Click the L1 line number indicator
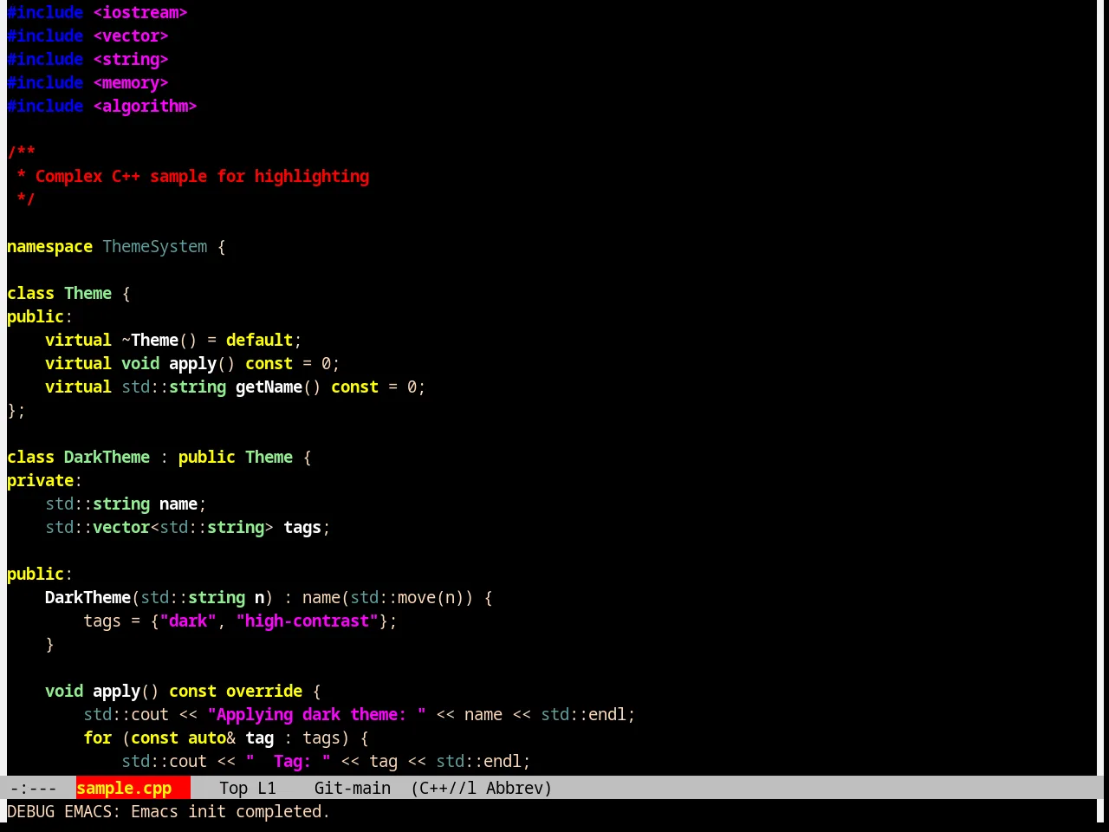 267,788
